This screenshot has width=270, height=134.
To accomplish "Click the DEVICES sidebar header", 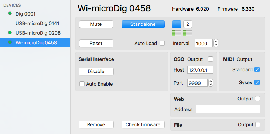I will 12,5.
